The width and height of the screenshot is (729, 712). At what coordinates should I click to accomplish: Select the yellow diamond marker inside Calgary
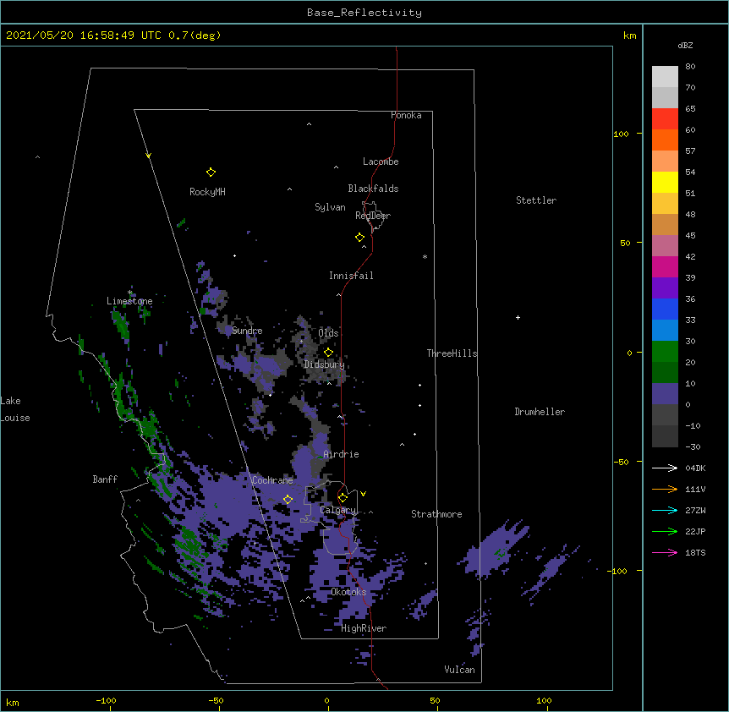343,498
